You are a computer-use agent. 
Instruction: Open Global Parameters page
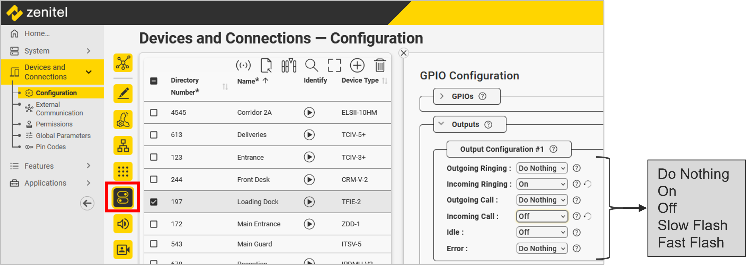[x=63, y=136]
